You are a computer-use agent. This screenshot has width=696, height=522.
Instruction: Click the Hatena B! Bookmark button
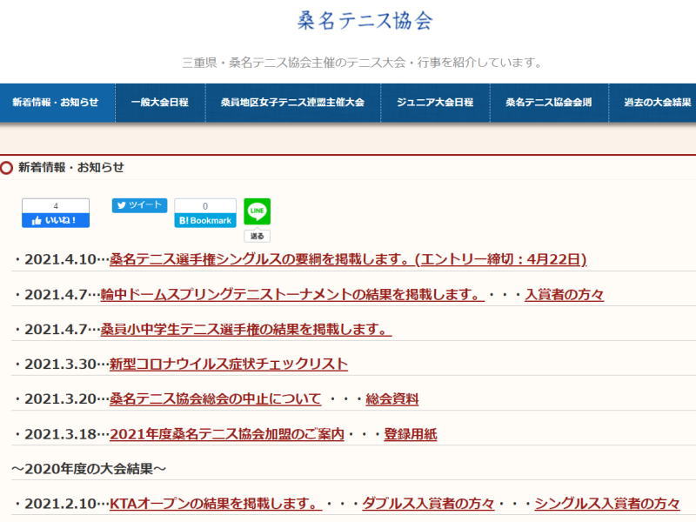(x=205, y=220)
